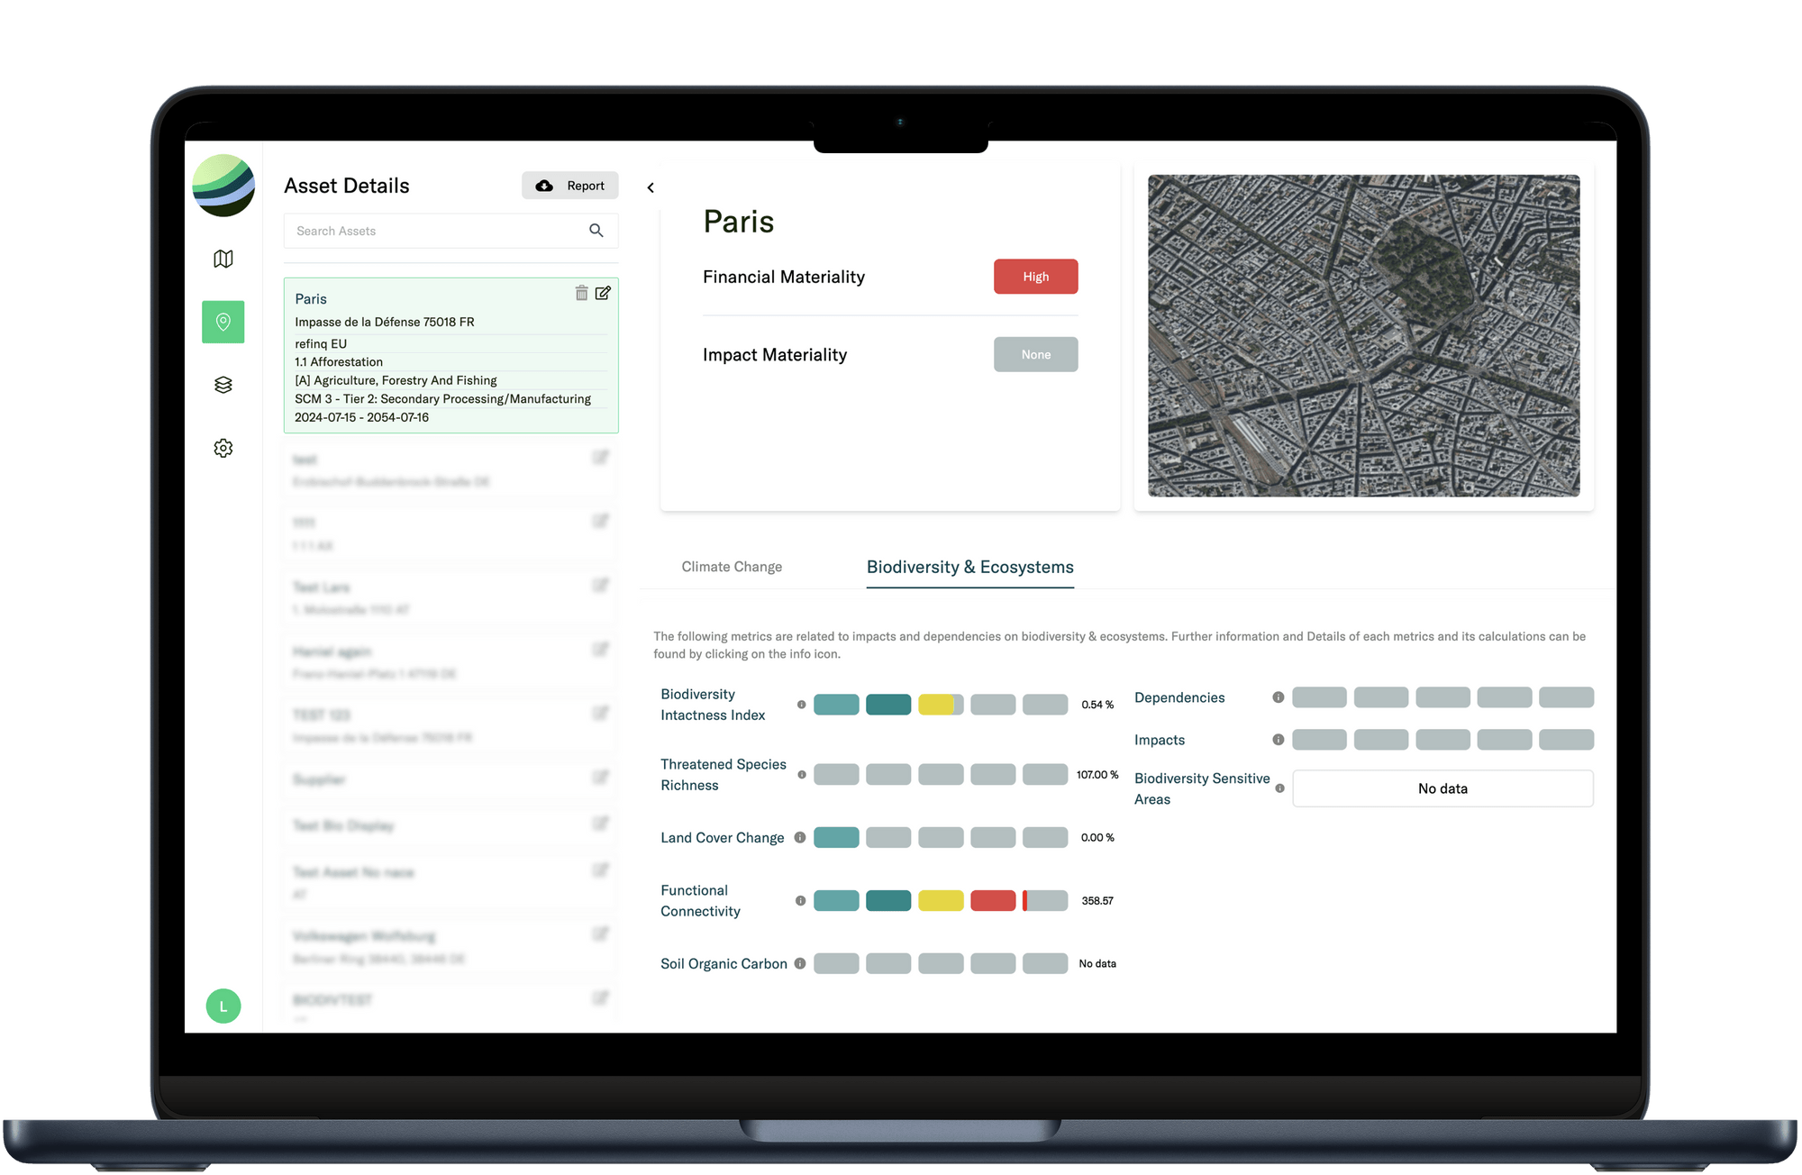Click text '1.1 Afforestation'
This screenshot has width=1802, height=1175.
point(339,362)
